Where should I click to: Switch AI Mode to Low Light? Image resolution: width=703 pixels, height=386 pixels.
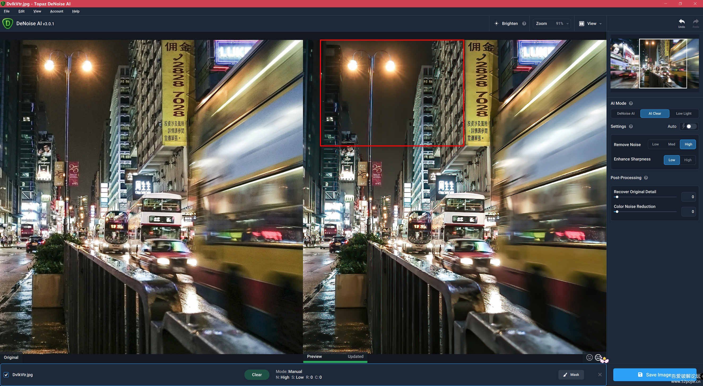point(683,113)
